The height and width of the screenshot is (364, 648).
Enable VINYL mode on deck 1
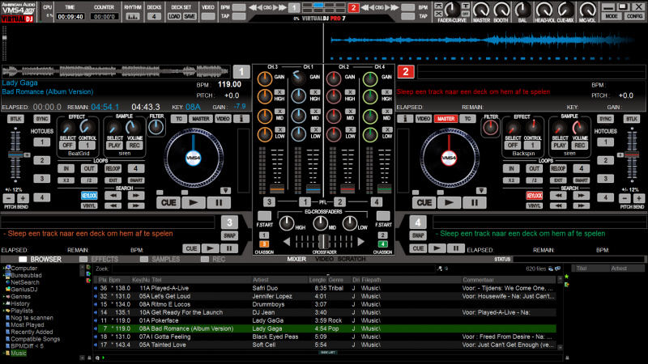click(x=89, y=205)
